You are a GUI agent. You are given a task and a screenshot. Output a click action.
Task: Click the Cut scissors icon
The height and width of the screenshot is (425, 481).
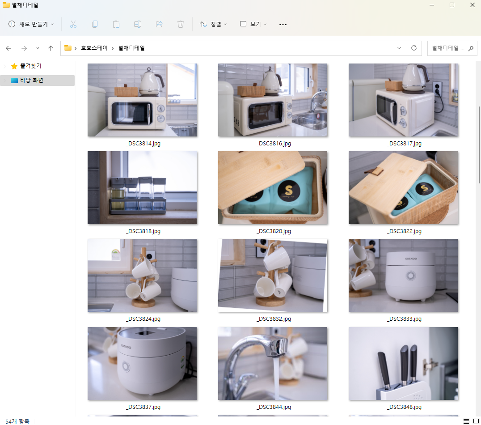click(x=73, y=24)
